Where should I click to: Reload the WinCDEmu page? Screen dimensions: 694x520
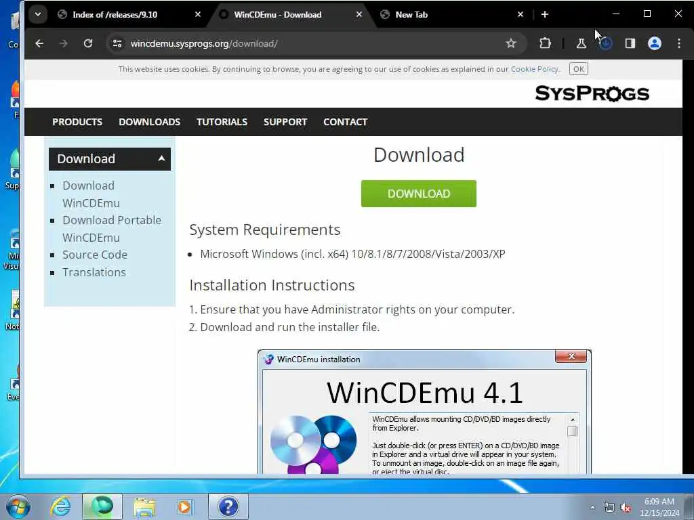[x=88, y=43]
